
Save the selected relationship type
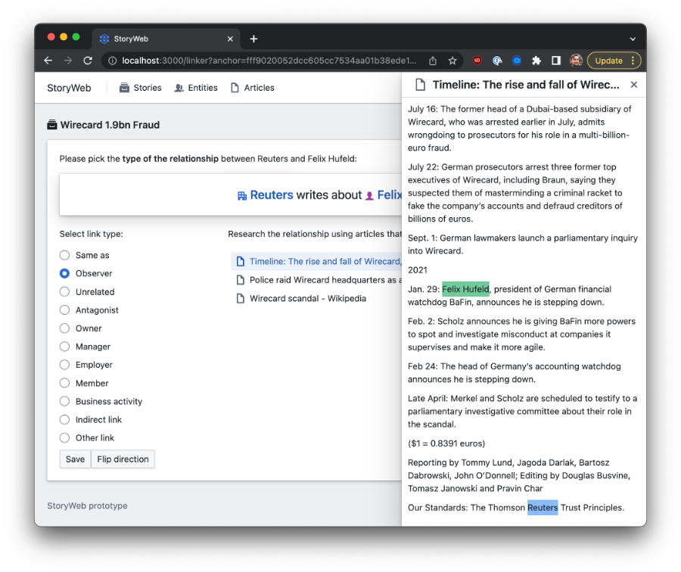coord(75,459)
